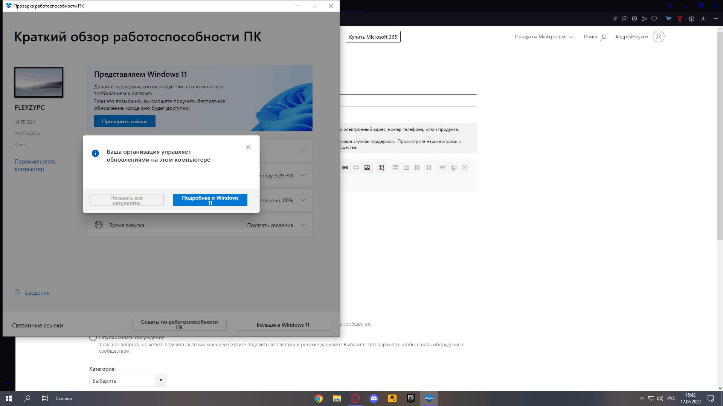Open Google Chrome from taskbar
This screenshot has height=406, width=723.
tap(319, 398)
